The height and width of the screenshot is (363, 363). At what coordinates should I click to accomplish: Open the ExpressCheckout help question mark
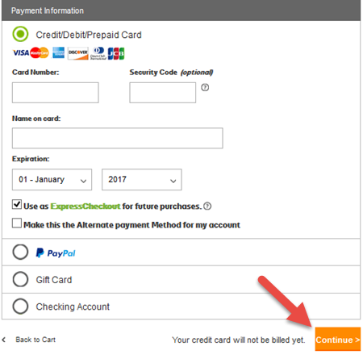[207, 207]
